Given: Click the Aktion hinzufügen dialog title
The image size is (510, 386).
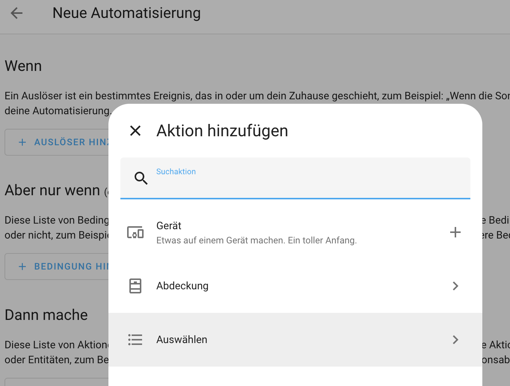Looking at the screenshot, I should [222, 131].
